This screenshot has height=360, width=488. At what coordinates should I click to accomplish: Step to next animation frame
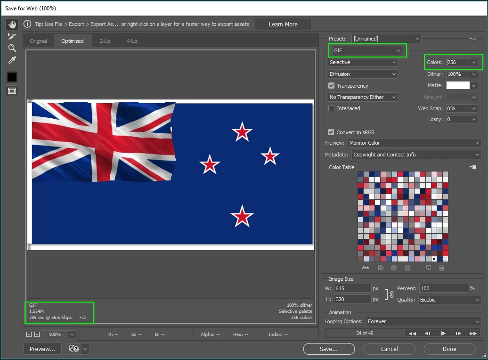[458, 333]
